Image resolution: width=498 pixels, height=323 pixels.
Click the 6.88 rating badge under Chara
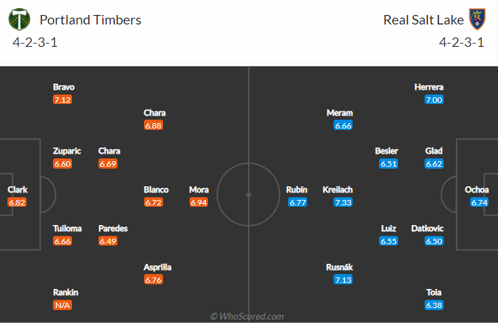tap(154, 126)
